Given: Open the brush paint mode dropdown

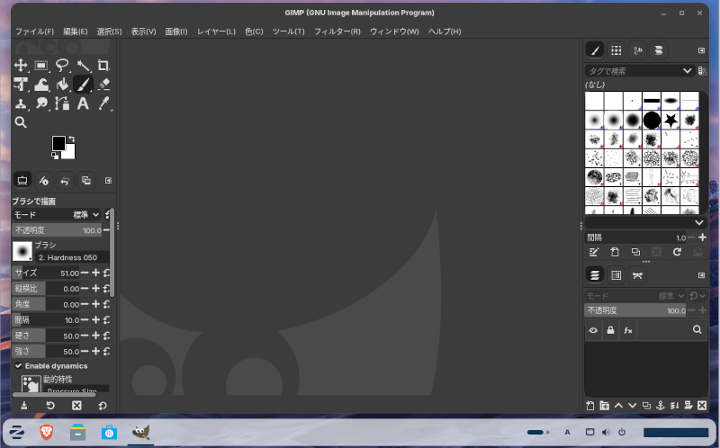Looking at the screenshot, I should click(86, 215).
